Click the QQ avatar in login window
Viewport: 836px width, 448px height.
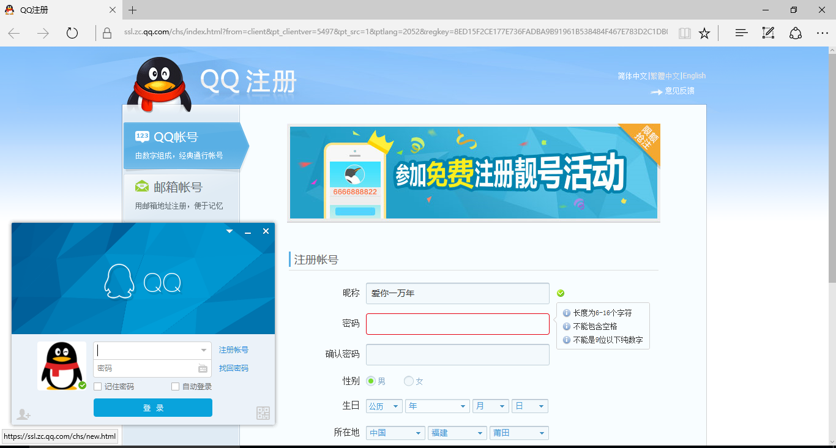(x=62, y=366)
